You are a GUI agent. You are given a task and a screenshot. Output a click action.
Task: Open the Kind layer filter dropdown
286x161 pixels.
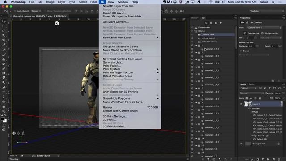[248, 88]
